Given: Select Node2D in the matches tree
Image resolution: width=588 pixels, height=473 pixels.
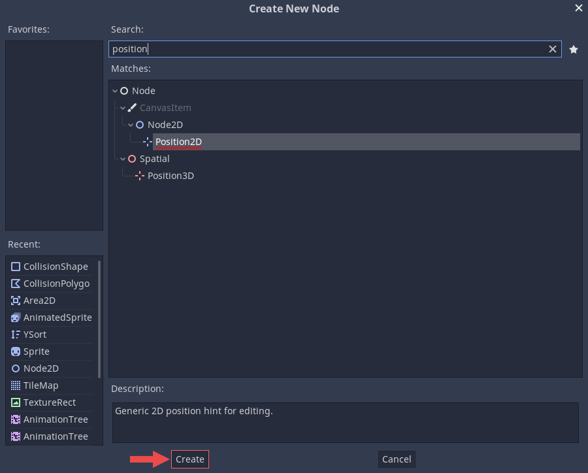Looking at the screenshot, I should (x=165, y=125).
